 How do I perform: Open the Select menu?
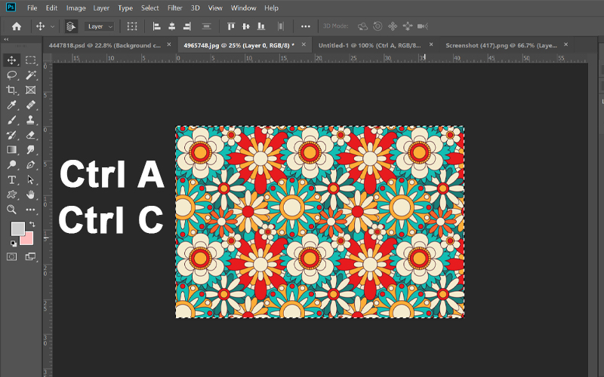pos(149,8)
